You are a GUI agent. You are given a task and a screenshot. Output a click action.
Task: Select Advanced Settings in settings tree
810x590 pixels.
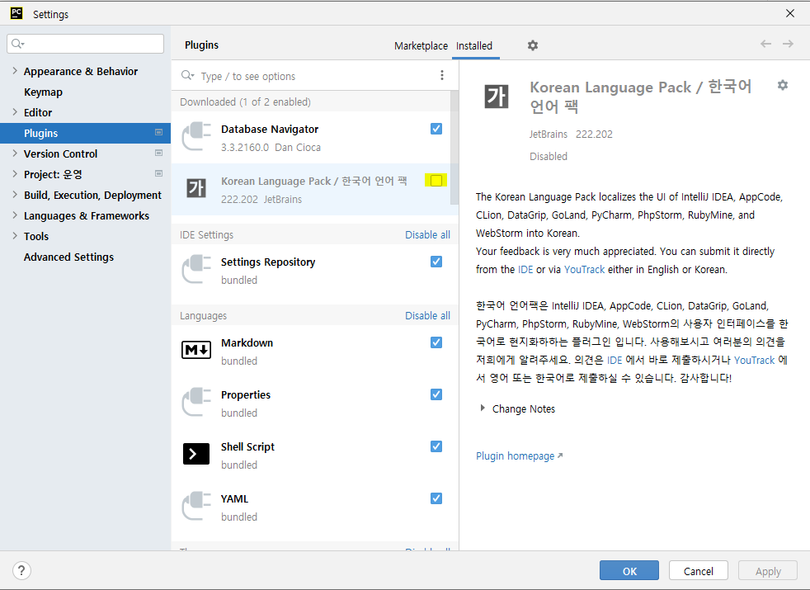[68, 257]
